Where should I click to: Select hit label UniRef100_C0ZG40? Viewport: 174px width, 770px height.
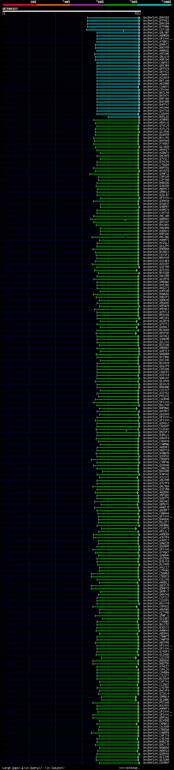(156, 429)
